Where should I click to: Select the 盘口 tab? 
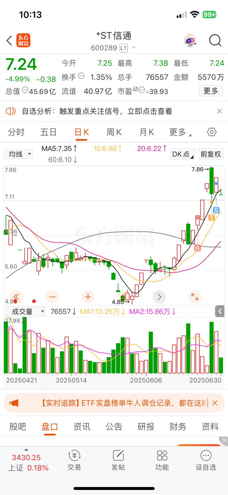click(50, 427)
